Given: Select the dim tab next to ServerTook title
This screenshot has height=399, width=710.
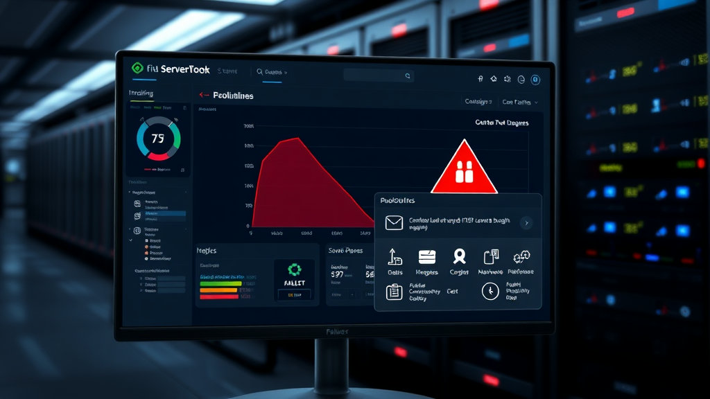Looking at the screenshot, I should click(x=227, y=71).
